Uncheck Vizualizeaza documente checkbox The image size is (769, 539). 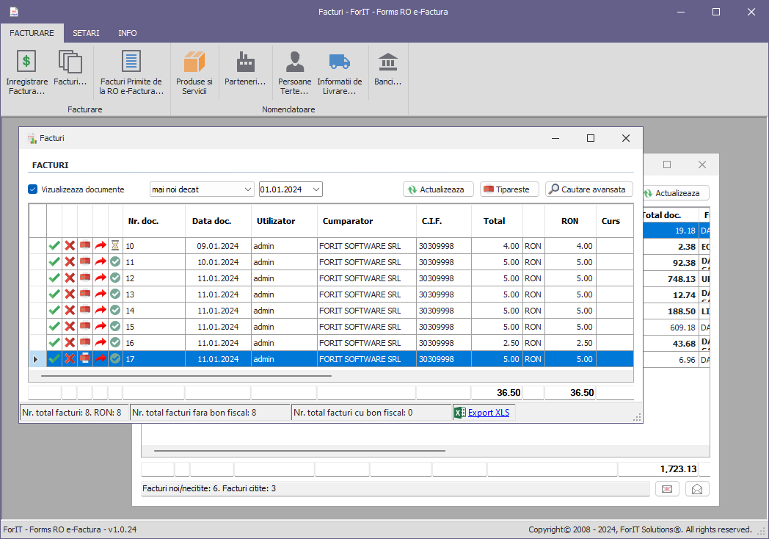32,189
